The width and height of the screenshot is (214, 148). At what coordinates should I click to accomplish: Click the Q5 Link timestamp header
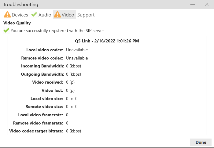(x=107, y=41)
